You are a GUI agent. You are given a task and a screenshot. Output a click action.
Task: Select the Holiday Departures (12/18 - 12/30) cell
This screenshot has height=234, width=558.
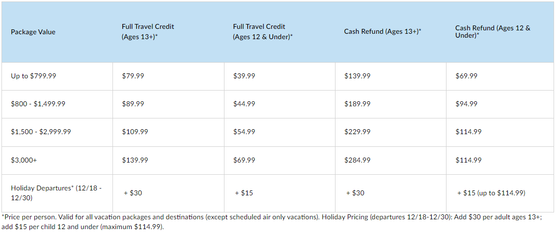(56, 193)
